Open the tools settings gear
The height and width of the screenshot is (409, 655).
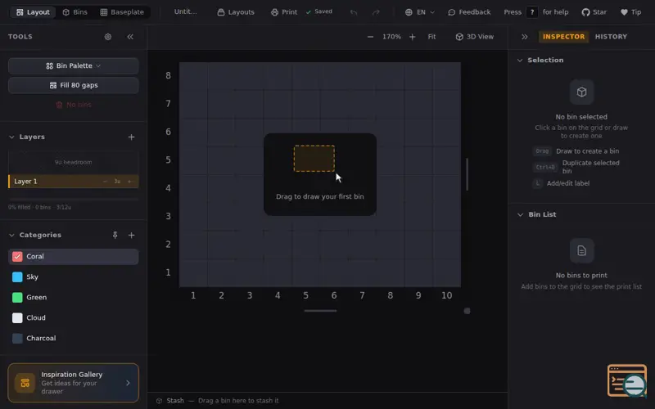coord(108,37)
